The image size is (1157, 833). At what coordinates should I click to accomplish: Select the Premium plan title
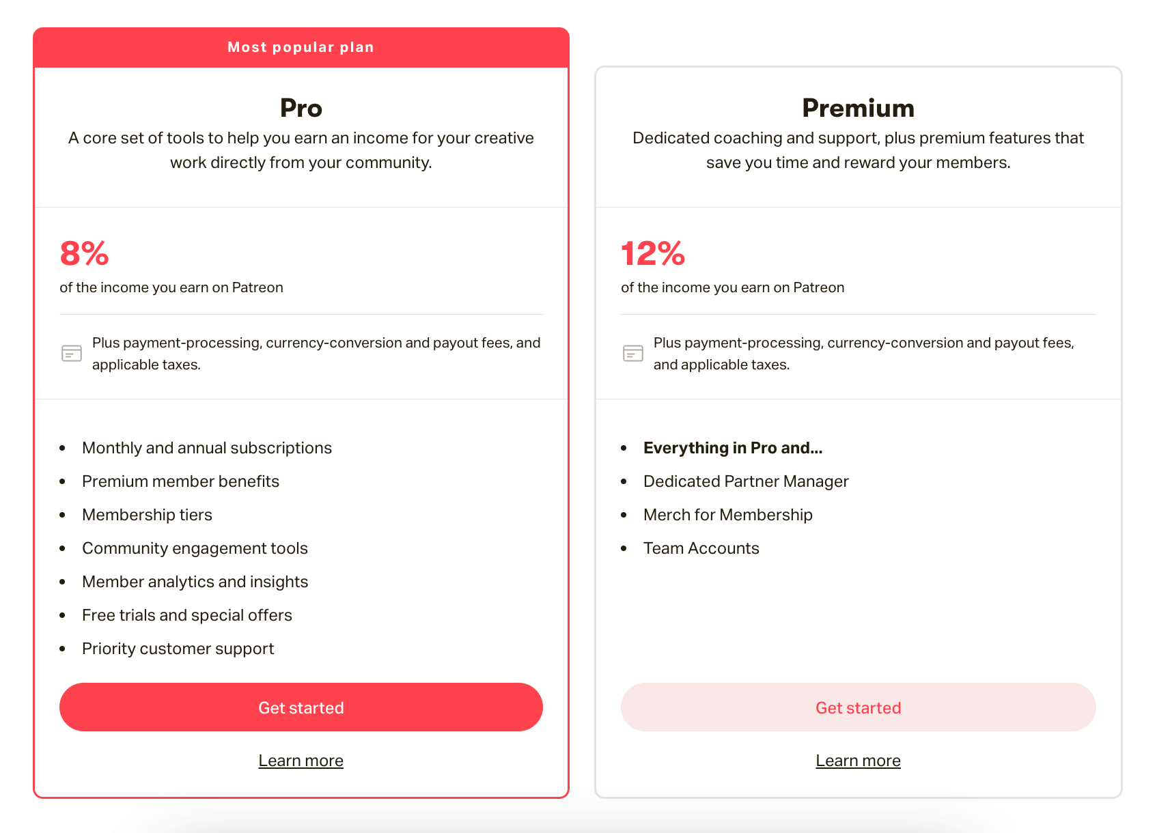coord(858,107)
